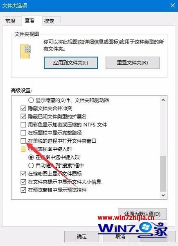The width and height of the screenshot is (178, 246).
Task: Uncheck 在文件夹提示中显示文件大小信息
Action: point(23,182)
